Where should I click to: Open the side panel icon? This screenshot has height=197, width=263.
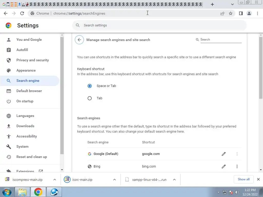tap(241, 13)
